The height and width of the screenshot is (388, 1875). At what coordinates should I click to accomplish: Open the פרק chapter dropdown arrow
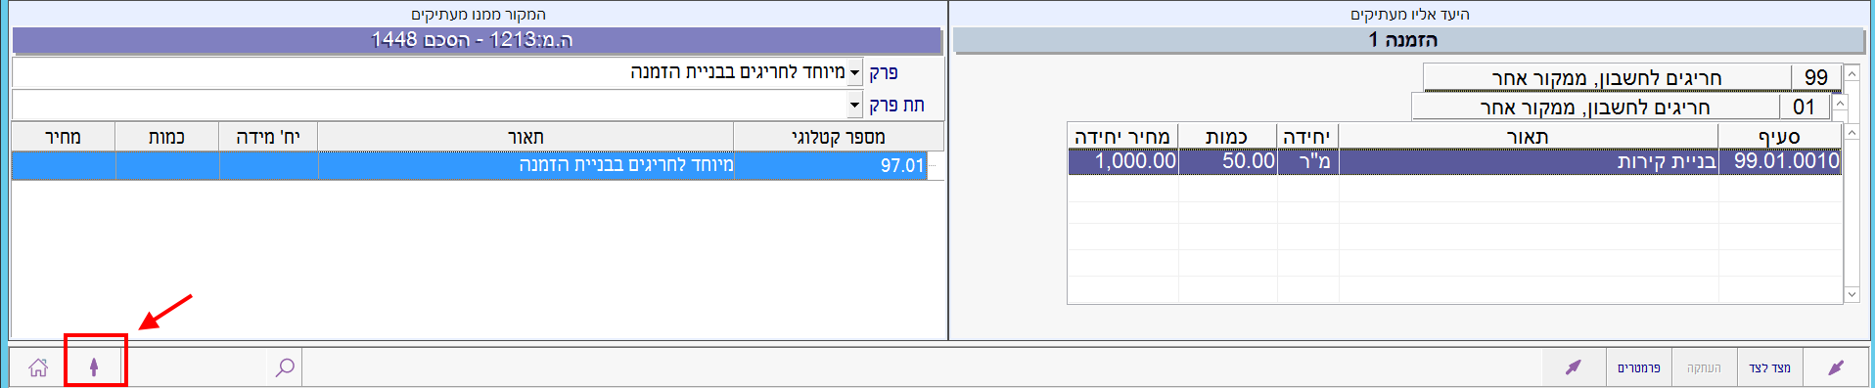tap(854, 73)
